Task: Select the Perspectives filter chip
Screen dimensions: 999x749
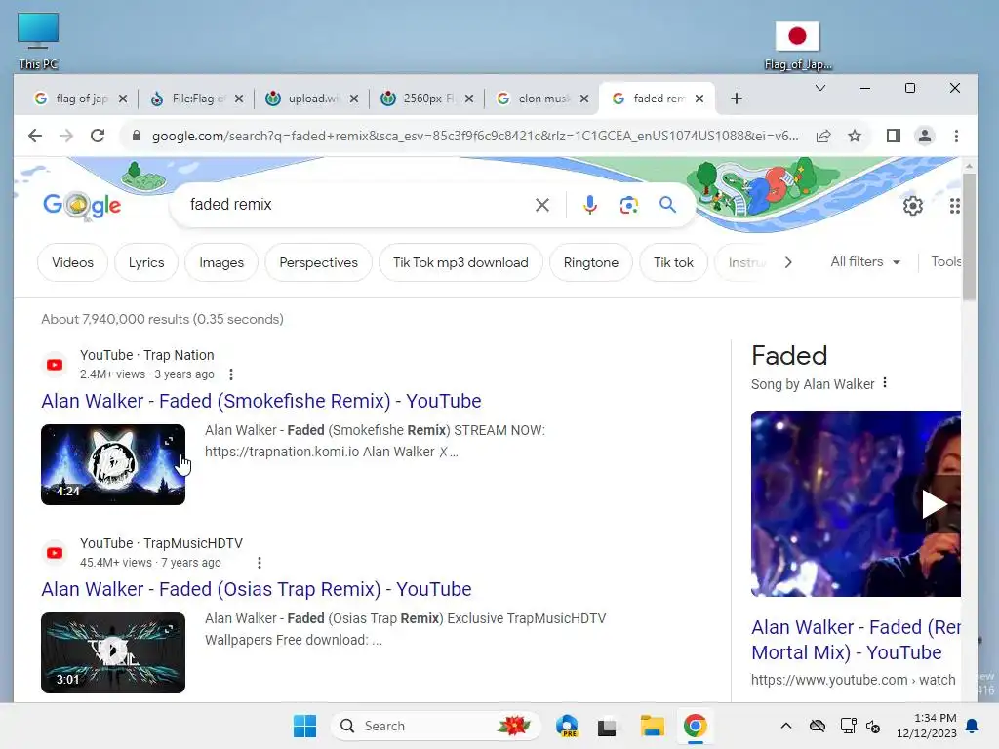Action: click(x=319, y=262)
